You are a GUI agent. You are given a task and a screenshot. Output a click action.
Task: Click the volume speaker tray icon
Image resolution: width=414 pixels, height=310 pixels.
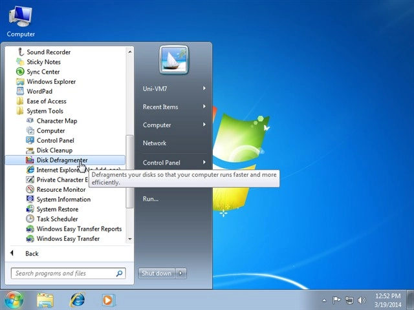(x=362, y=300)
